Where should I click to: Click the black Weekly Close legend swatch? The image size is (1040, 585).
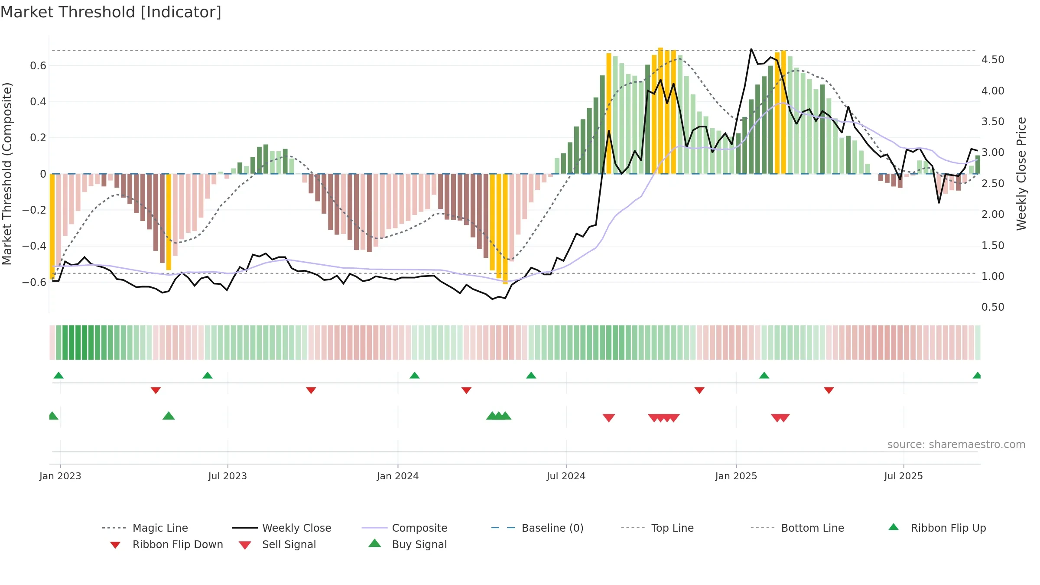245,528
